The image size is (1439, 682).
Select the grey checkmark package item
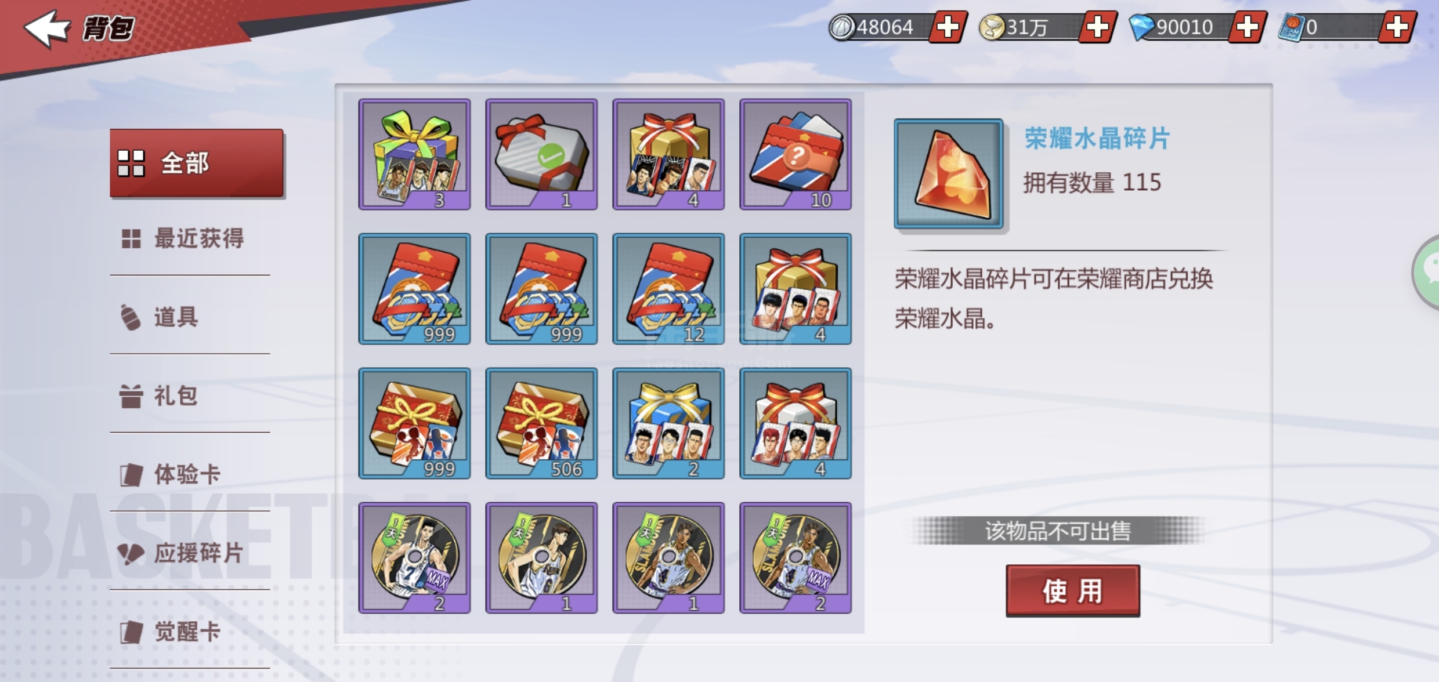(541, 154)
